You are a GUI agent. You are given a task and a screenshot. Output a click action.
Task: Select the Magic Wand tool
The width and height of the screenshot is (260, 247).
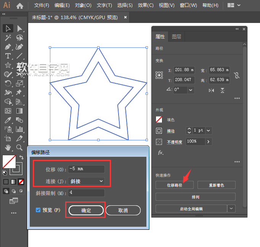click(8, 38)
